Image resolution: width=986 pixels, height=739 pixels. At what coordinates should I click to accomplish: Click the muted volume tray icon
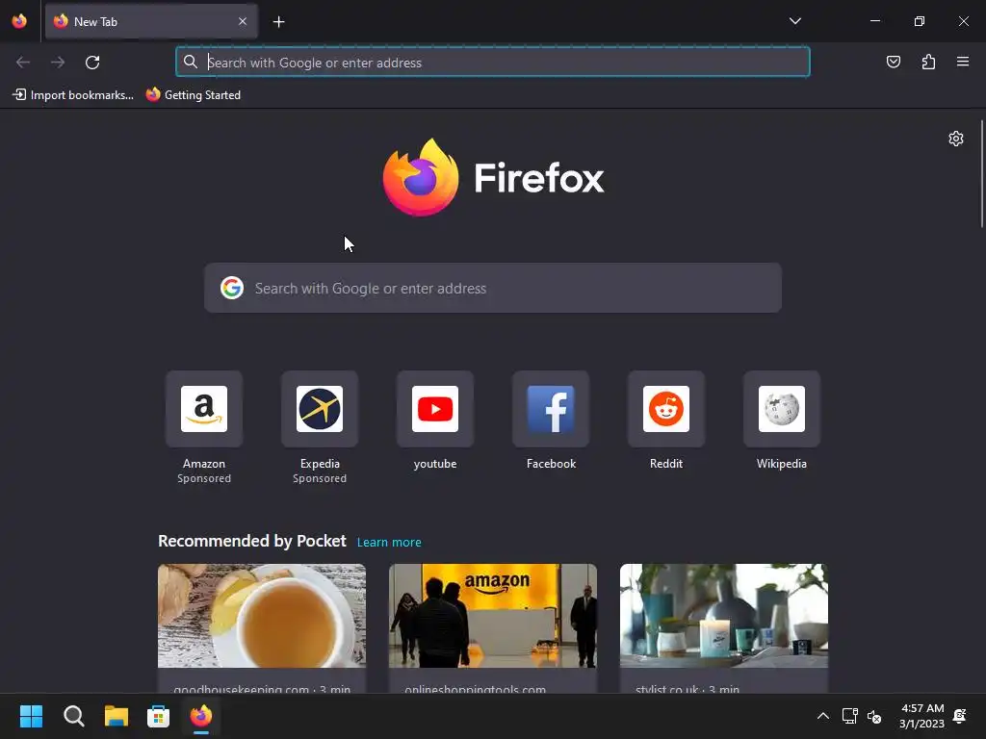(x=874, y=716)
